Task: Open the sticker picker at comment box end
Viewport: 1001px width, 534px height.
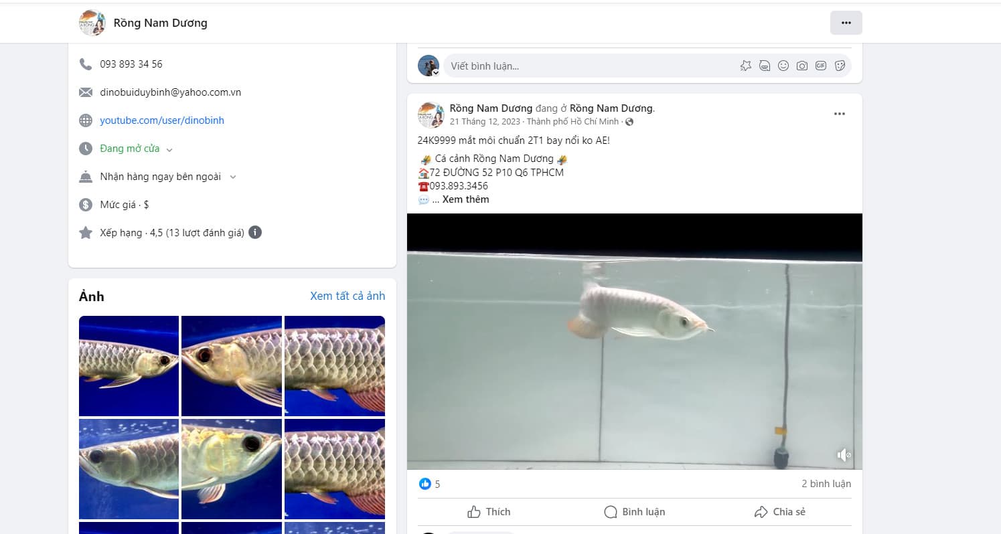Action: click(x=840, y=66)
